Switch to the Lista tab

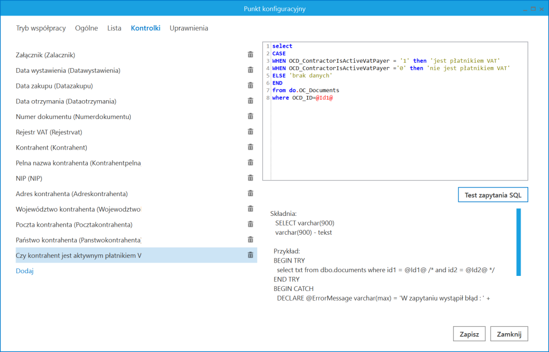(x=114, y=27)
